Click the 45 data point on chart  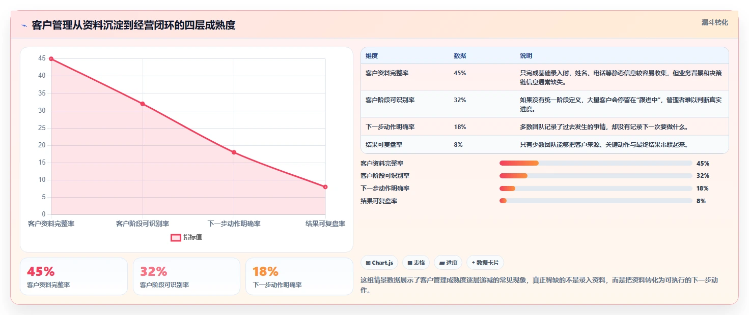[51, 59]
